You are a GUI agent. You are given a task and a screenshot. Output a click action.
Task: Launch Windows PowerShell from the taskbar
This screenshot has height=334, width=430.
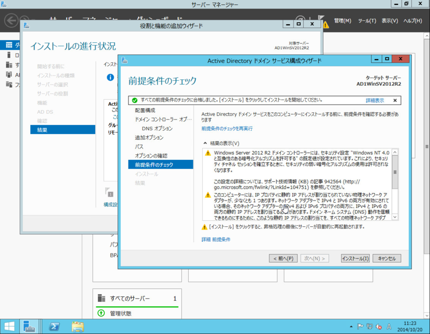(x=54, y=326)
